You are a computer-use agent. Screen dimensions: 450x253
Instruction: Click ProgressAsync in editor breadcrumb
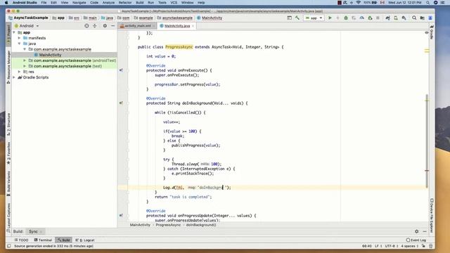[168, 225]
